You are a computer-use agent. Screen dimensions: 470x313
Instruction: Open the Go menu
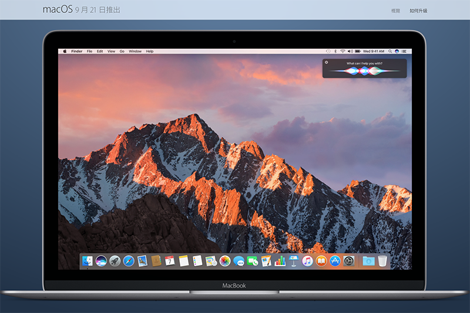(x=122, y=51)
